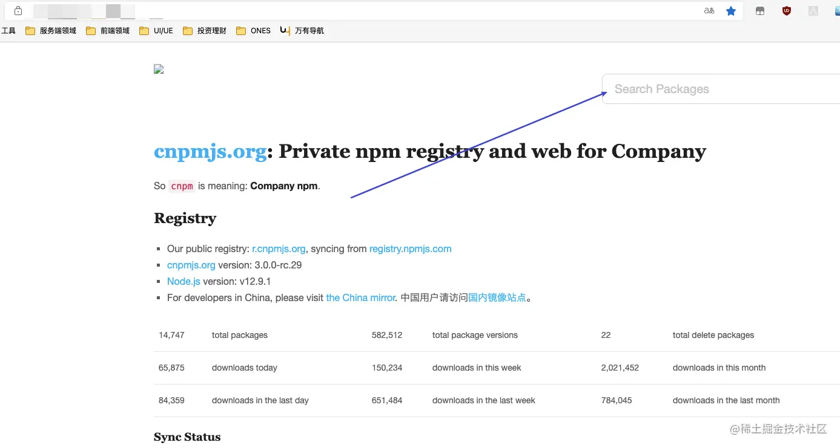Click the 582,512 package versions value
Image resolution: width=840 pixels, height=448 pixels.
(x=387, y=335)
